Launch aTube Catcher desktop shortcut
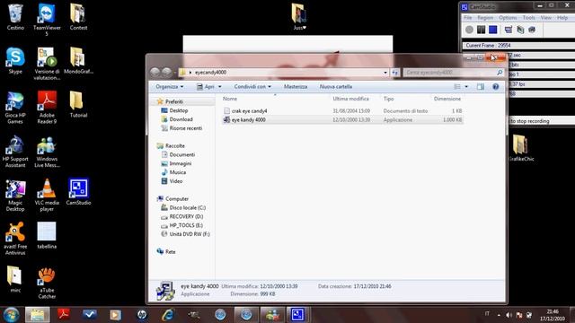Image resolution: width=575 pixels, height=323 pixels. (47, 283)
